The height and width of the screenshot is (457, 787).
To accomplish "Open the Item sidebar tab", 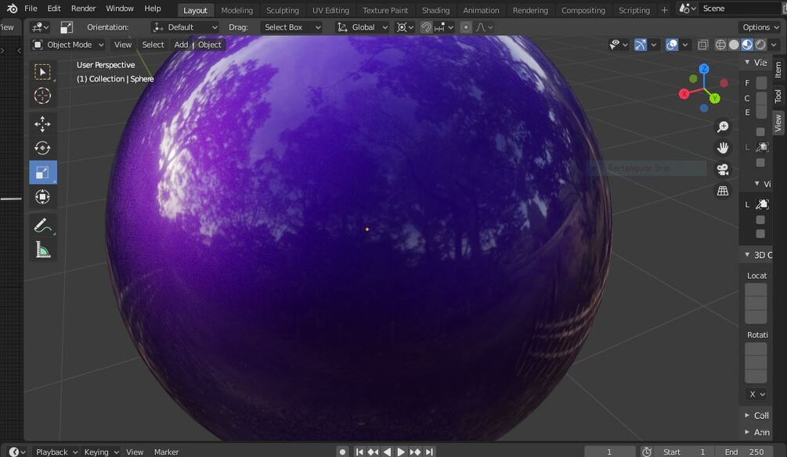I will click(778, 69).
